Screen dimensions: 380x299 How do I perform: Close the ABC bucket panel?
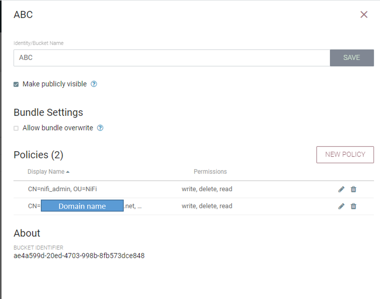tap(364, 14)
